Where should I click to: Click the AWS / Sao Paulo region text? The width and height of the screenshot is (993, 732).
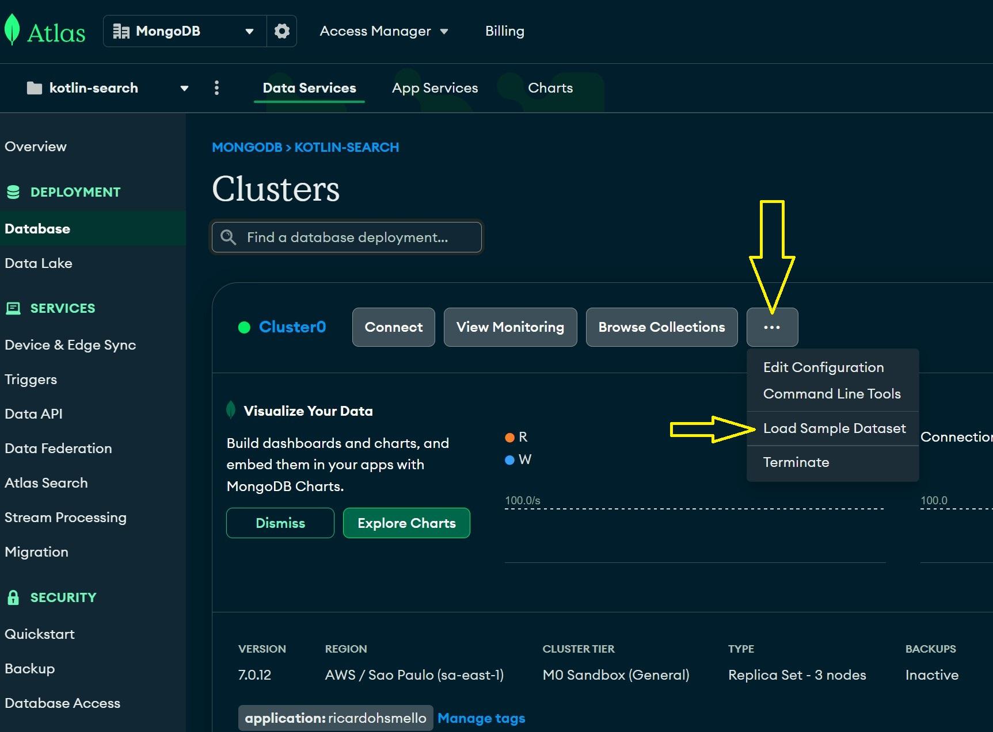[x=414, y=675]
